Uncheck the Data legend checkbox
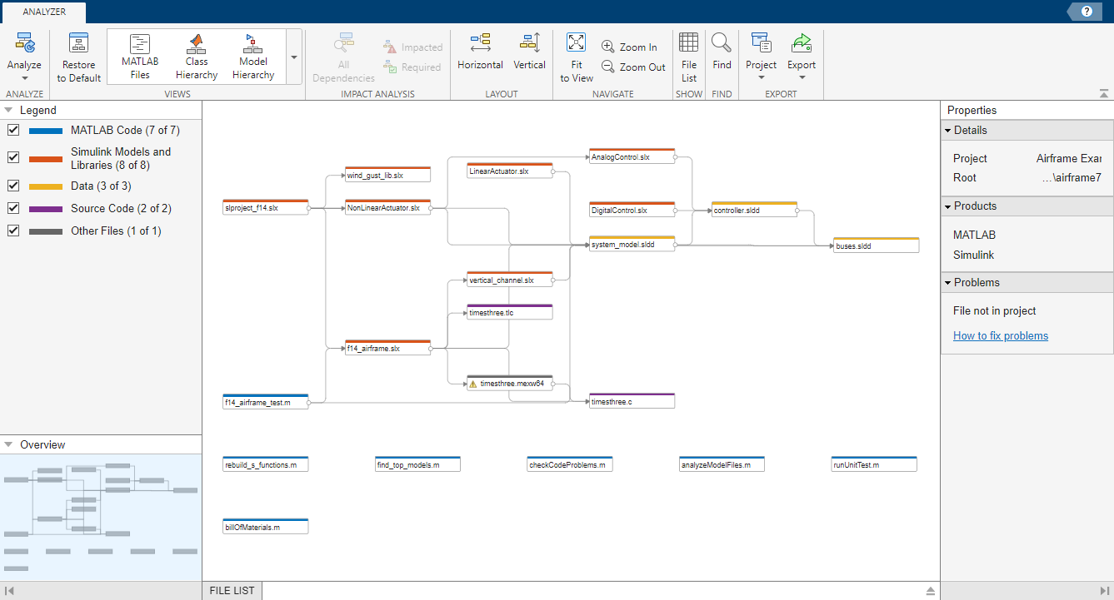 click(x=13, y=186)
